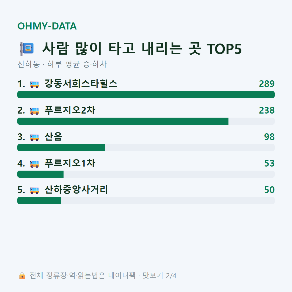Click the progress bar for 푸르지오1차
292x292 pixels.
[x=146, y=174]
